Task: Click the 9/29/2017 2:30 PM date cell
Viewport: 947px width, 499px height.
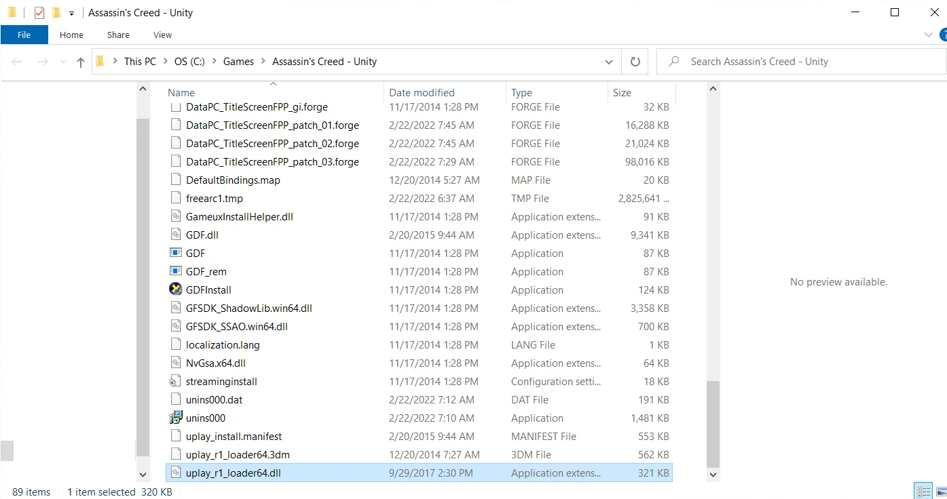Action: click(430, 473)
